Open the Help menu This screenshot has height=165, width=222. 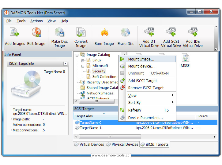click(x=64, y=21)
